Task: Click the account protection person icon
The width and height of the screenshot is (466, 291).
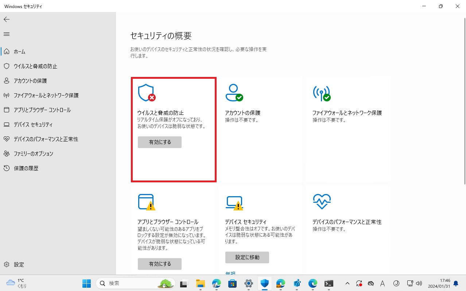Action: (x=234, y=93)
